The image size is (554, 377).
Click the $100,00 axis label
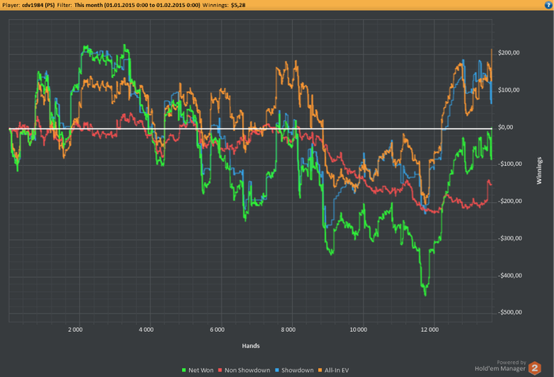pyautogui.click(x=509, y=90)
